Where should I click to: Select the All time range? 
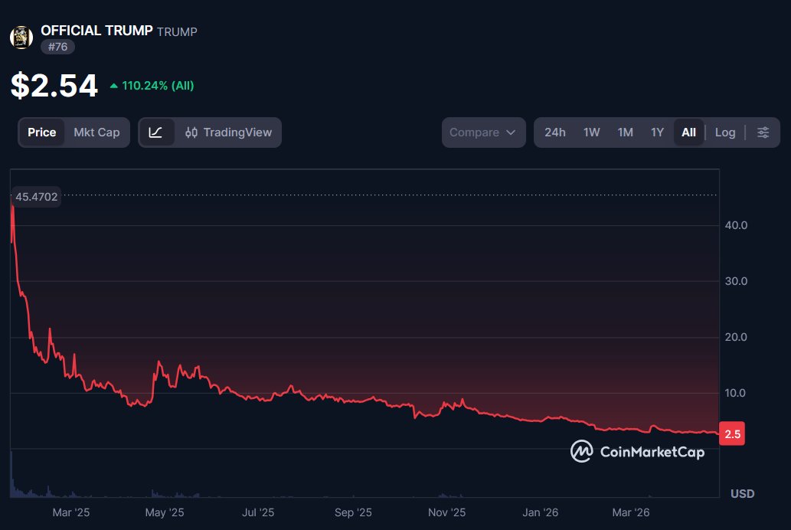coord(688,132)
